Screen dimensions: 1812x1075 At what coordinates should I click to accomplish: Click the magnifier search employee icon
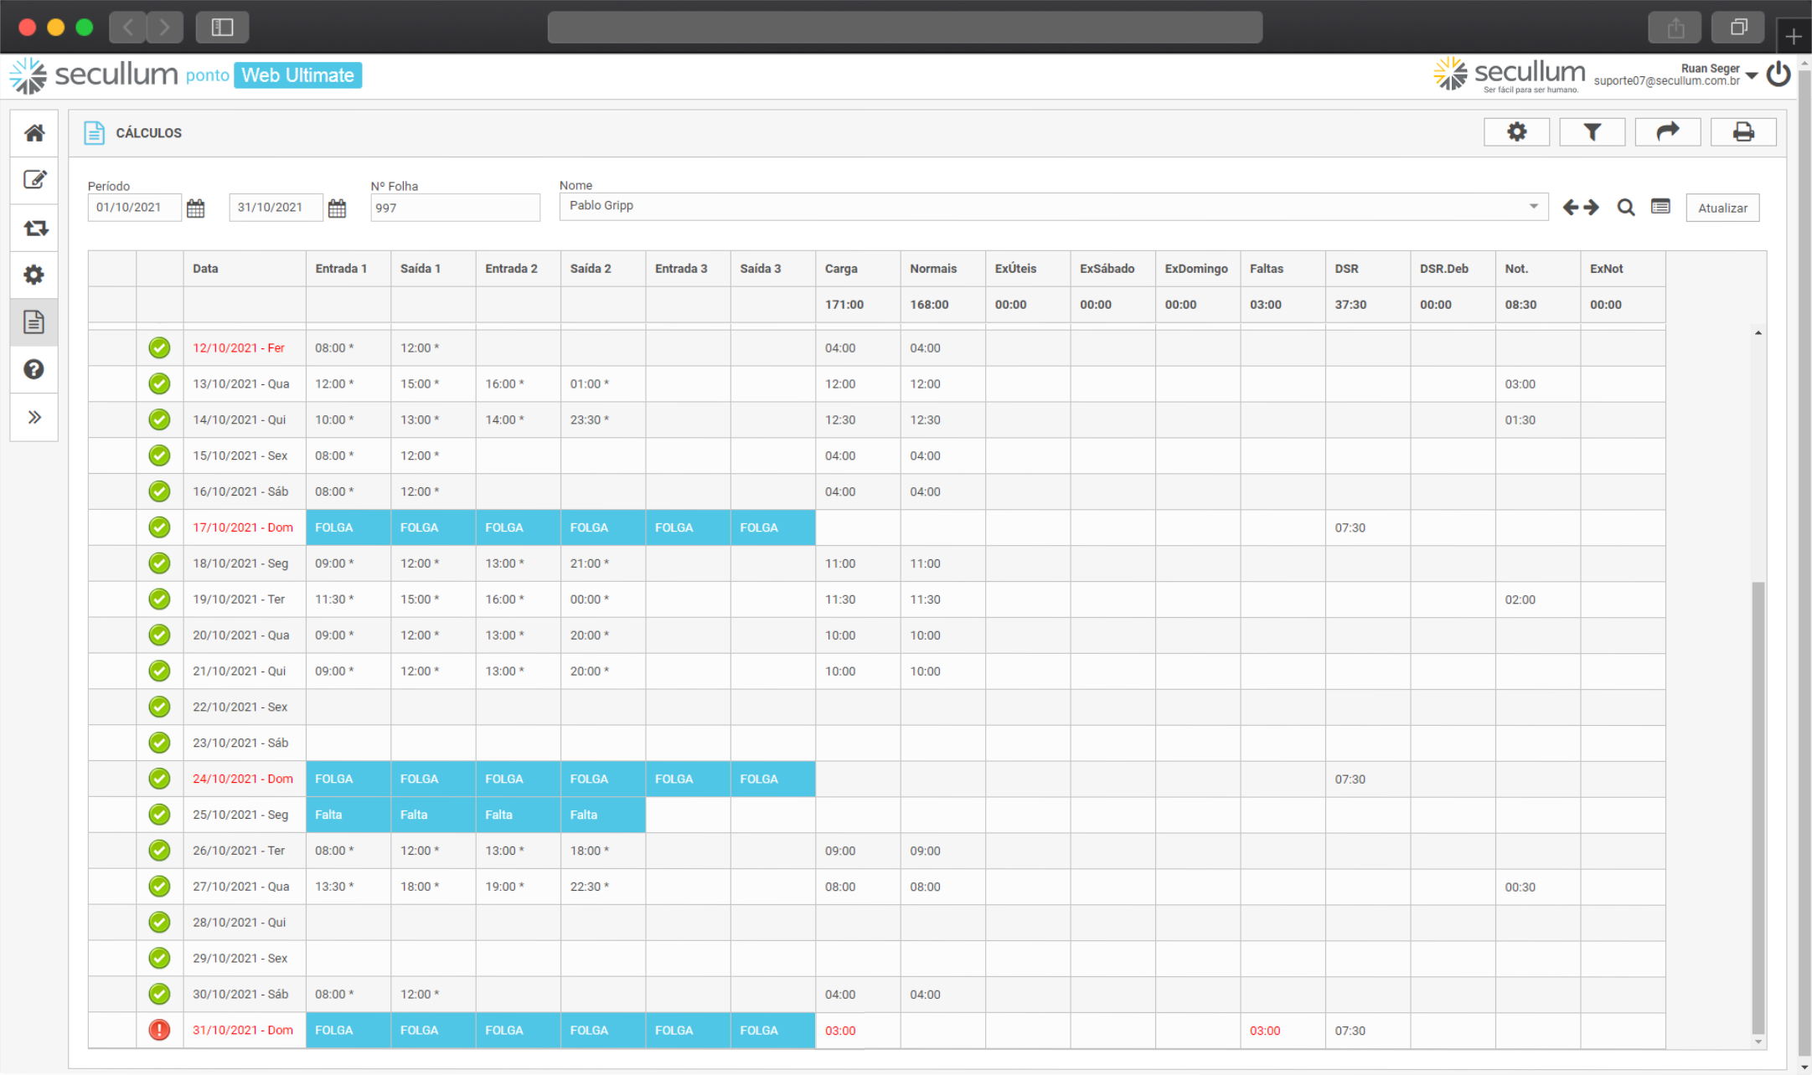click(x=1625, y=208)
